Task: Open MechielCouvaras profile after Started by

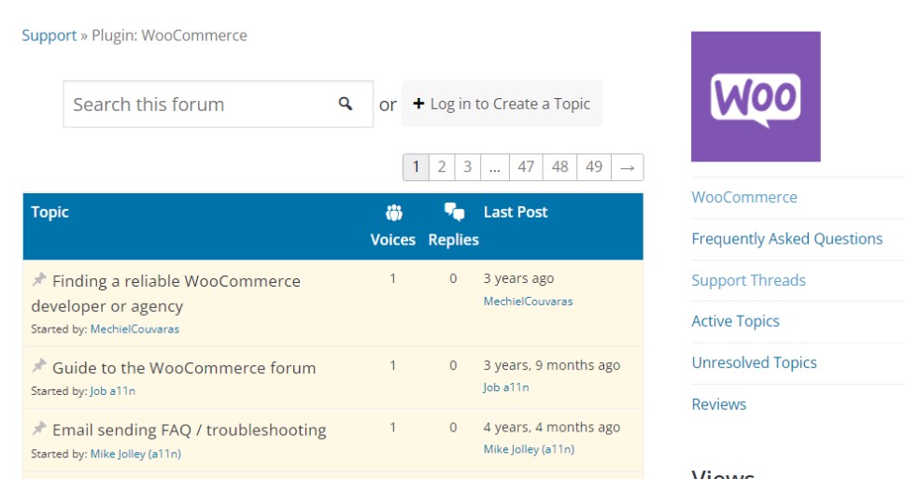Action: 134,329
